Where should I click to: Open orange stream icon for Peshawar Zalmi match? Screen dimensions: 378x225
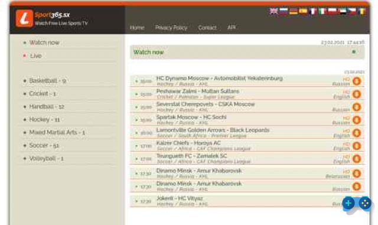(357, 94)
